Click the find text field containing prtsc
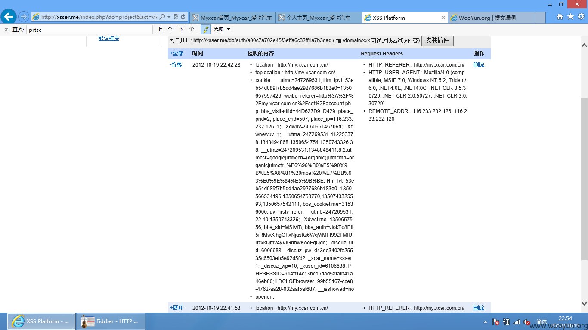The height and width of the screenshot is (330, 588). point(90,30)
